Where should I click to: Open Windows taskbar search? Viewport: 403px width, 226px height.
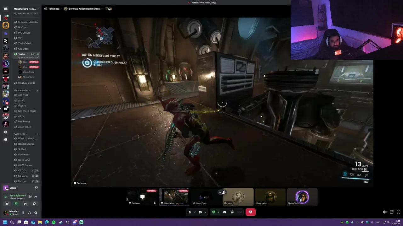click(x=12, y=222)
